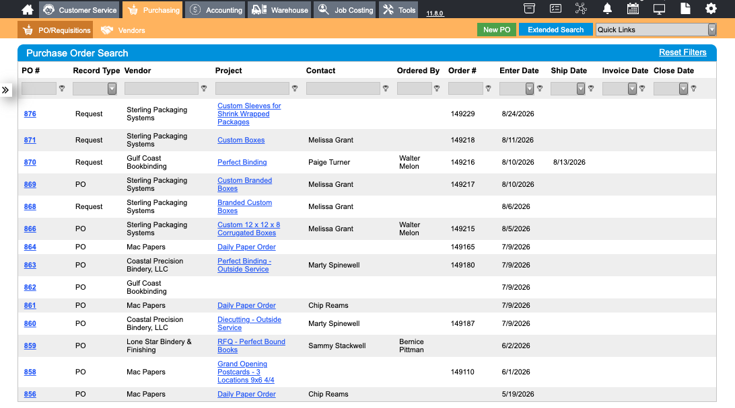Apply filter icon next to Ship Date field
Image resolution: width=735 pixels, height=408 pixels.
click(591, 89)
